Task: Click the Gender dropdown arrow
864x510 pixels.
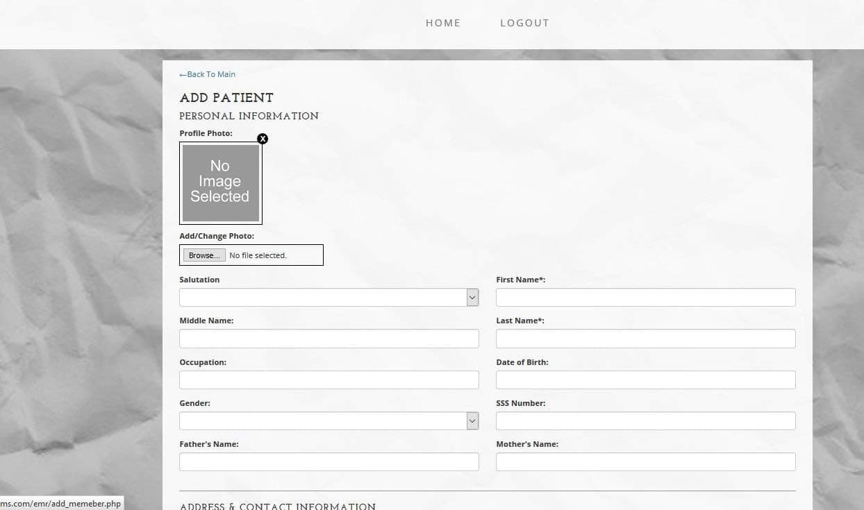Action: pyautogui.click(x=472, y=421)
